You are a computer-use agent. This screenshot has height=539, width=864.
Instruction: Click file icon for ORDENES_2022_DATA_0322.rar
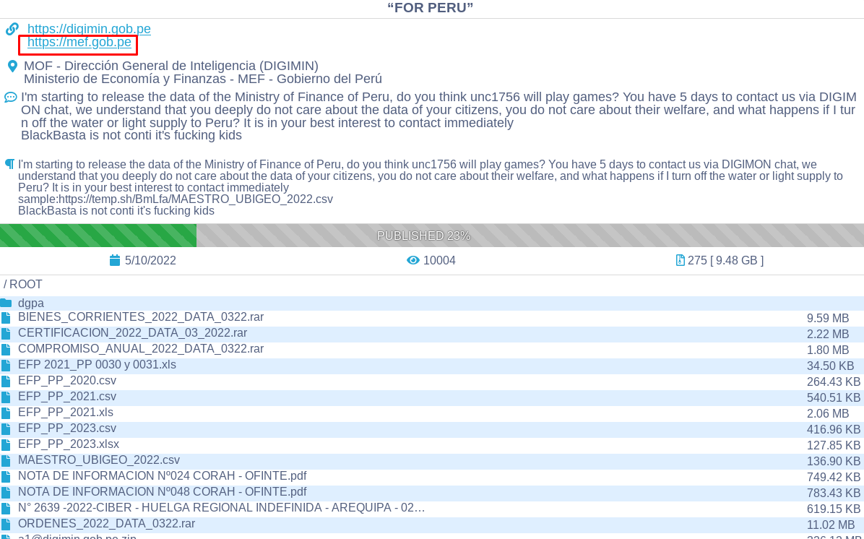tap(6, 524)
